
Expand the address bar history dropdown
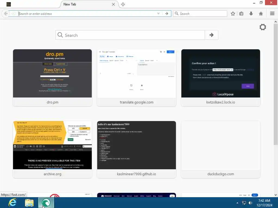point(158,14)
